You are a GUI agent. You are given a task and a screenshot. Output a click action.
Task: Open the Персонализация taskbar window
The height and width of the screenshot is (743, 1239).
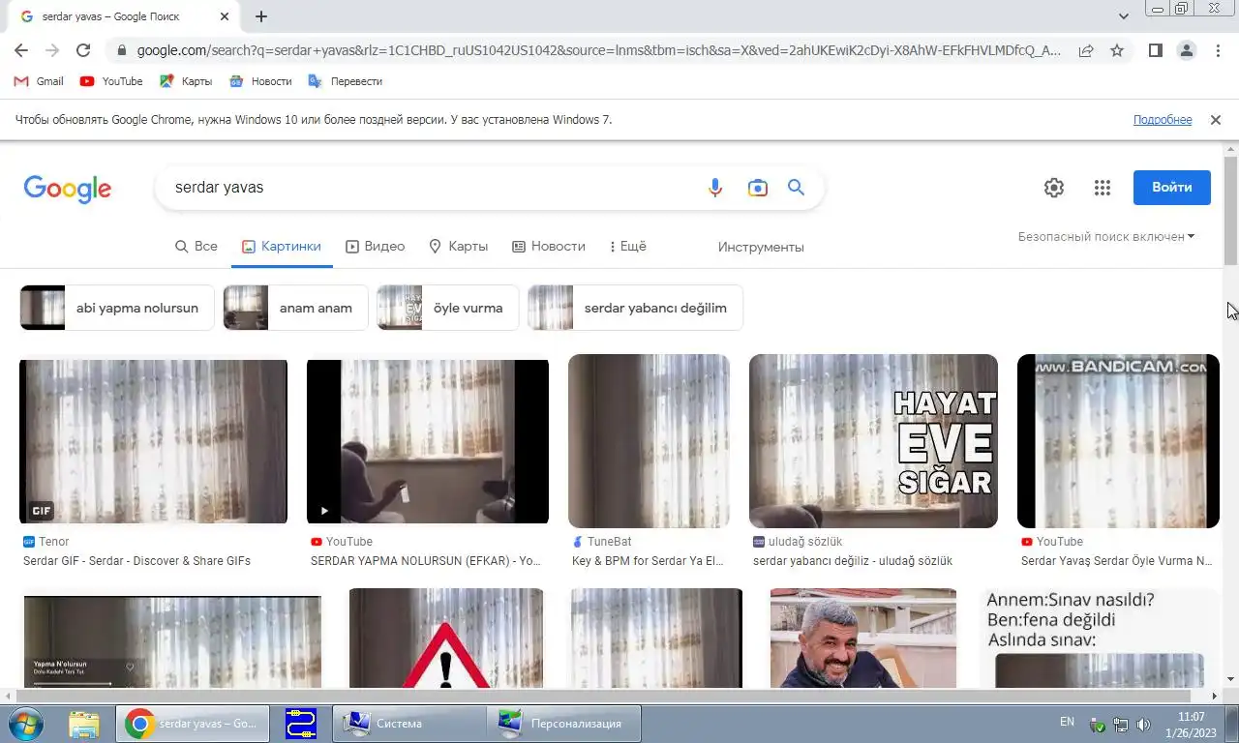563,723
